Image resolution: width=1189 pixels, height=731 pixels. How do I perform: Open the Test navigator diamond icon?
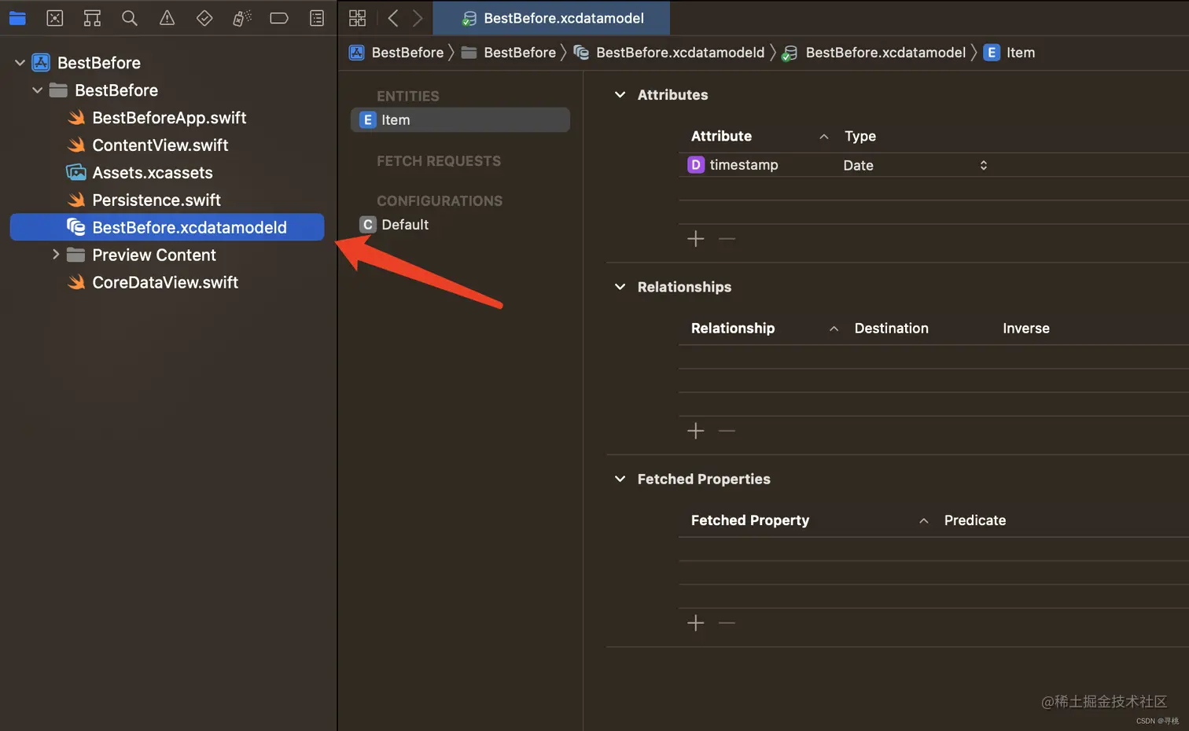[x=204, y=18]
